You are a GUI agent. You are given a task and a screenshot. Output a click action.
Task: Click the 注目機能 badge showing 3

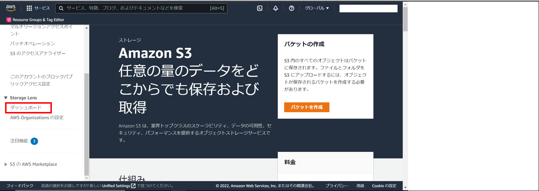[x=34, y=141]
